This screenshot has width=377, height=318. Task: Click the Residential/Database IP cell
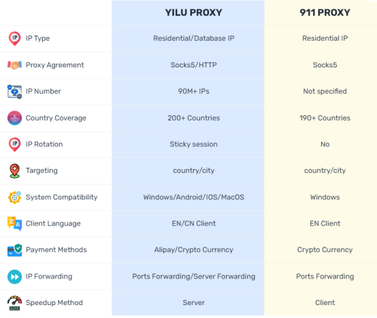tap(193, 38)
